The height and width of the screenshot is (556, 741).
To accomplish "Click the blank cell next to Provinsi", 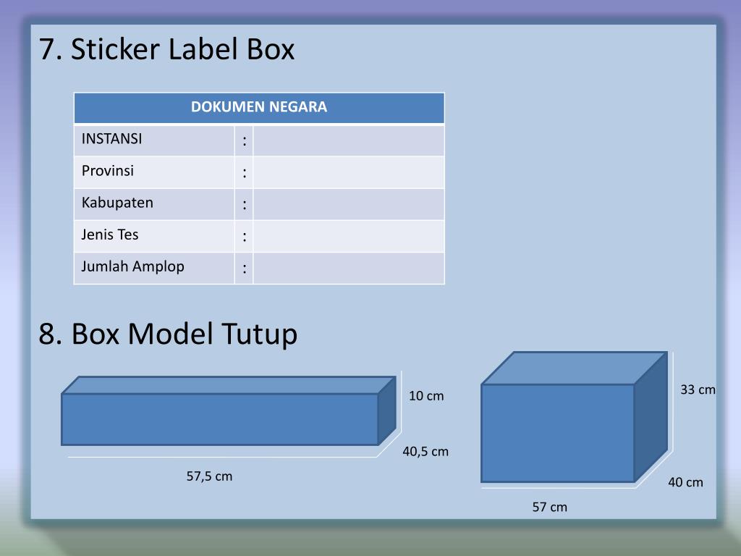I will pos(347,172).
